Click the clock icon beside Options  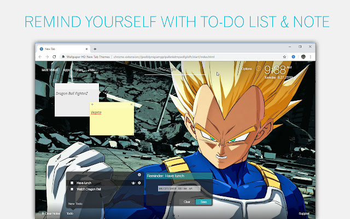pyautogui.click(x=258, y=68)
